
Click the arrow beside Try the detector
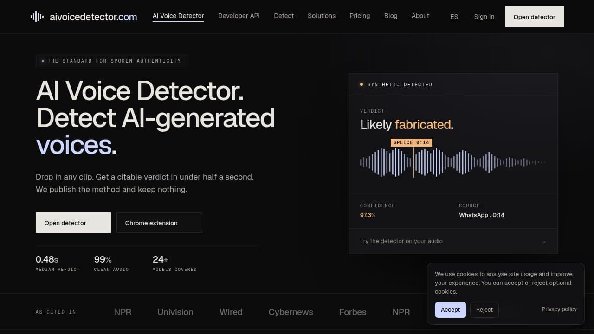[544, 241]
